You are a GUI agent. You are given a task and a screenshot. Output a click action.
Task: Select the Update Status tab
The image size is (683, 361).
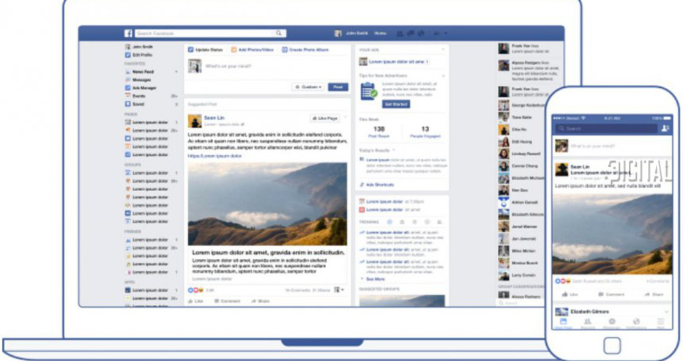(x=205, y=50)
